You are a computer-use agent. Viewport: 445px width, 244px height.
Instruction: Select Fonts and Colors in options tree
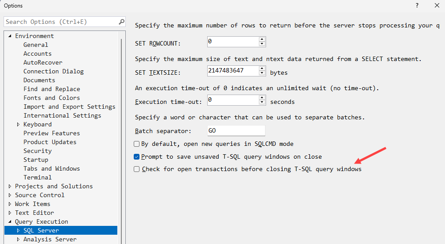tap(51, 98)
